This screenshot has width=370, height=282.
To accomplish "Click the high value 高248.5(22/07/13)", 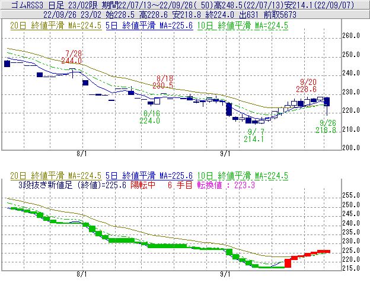I will [248, 5].
